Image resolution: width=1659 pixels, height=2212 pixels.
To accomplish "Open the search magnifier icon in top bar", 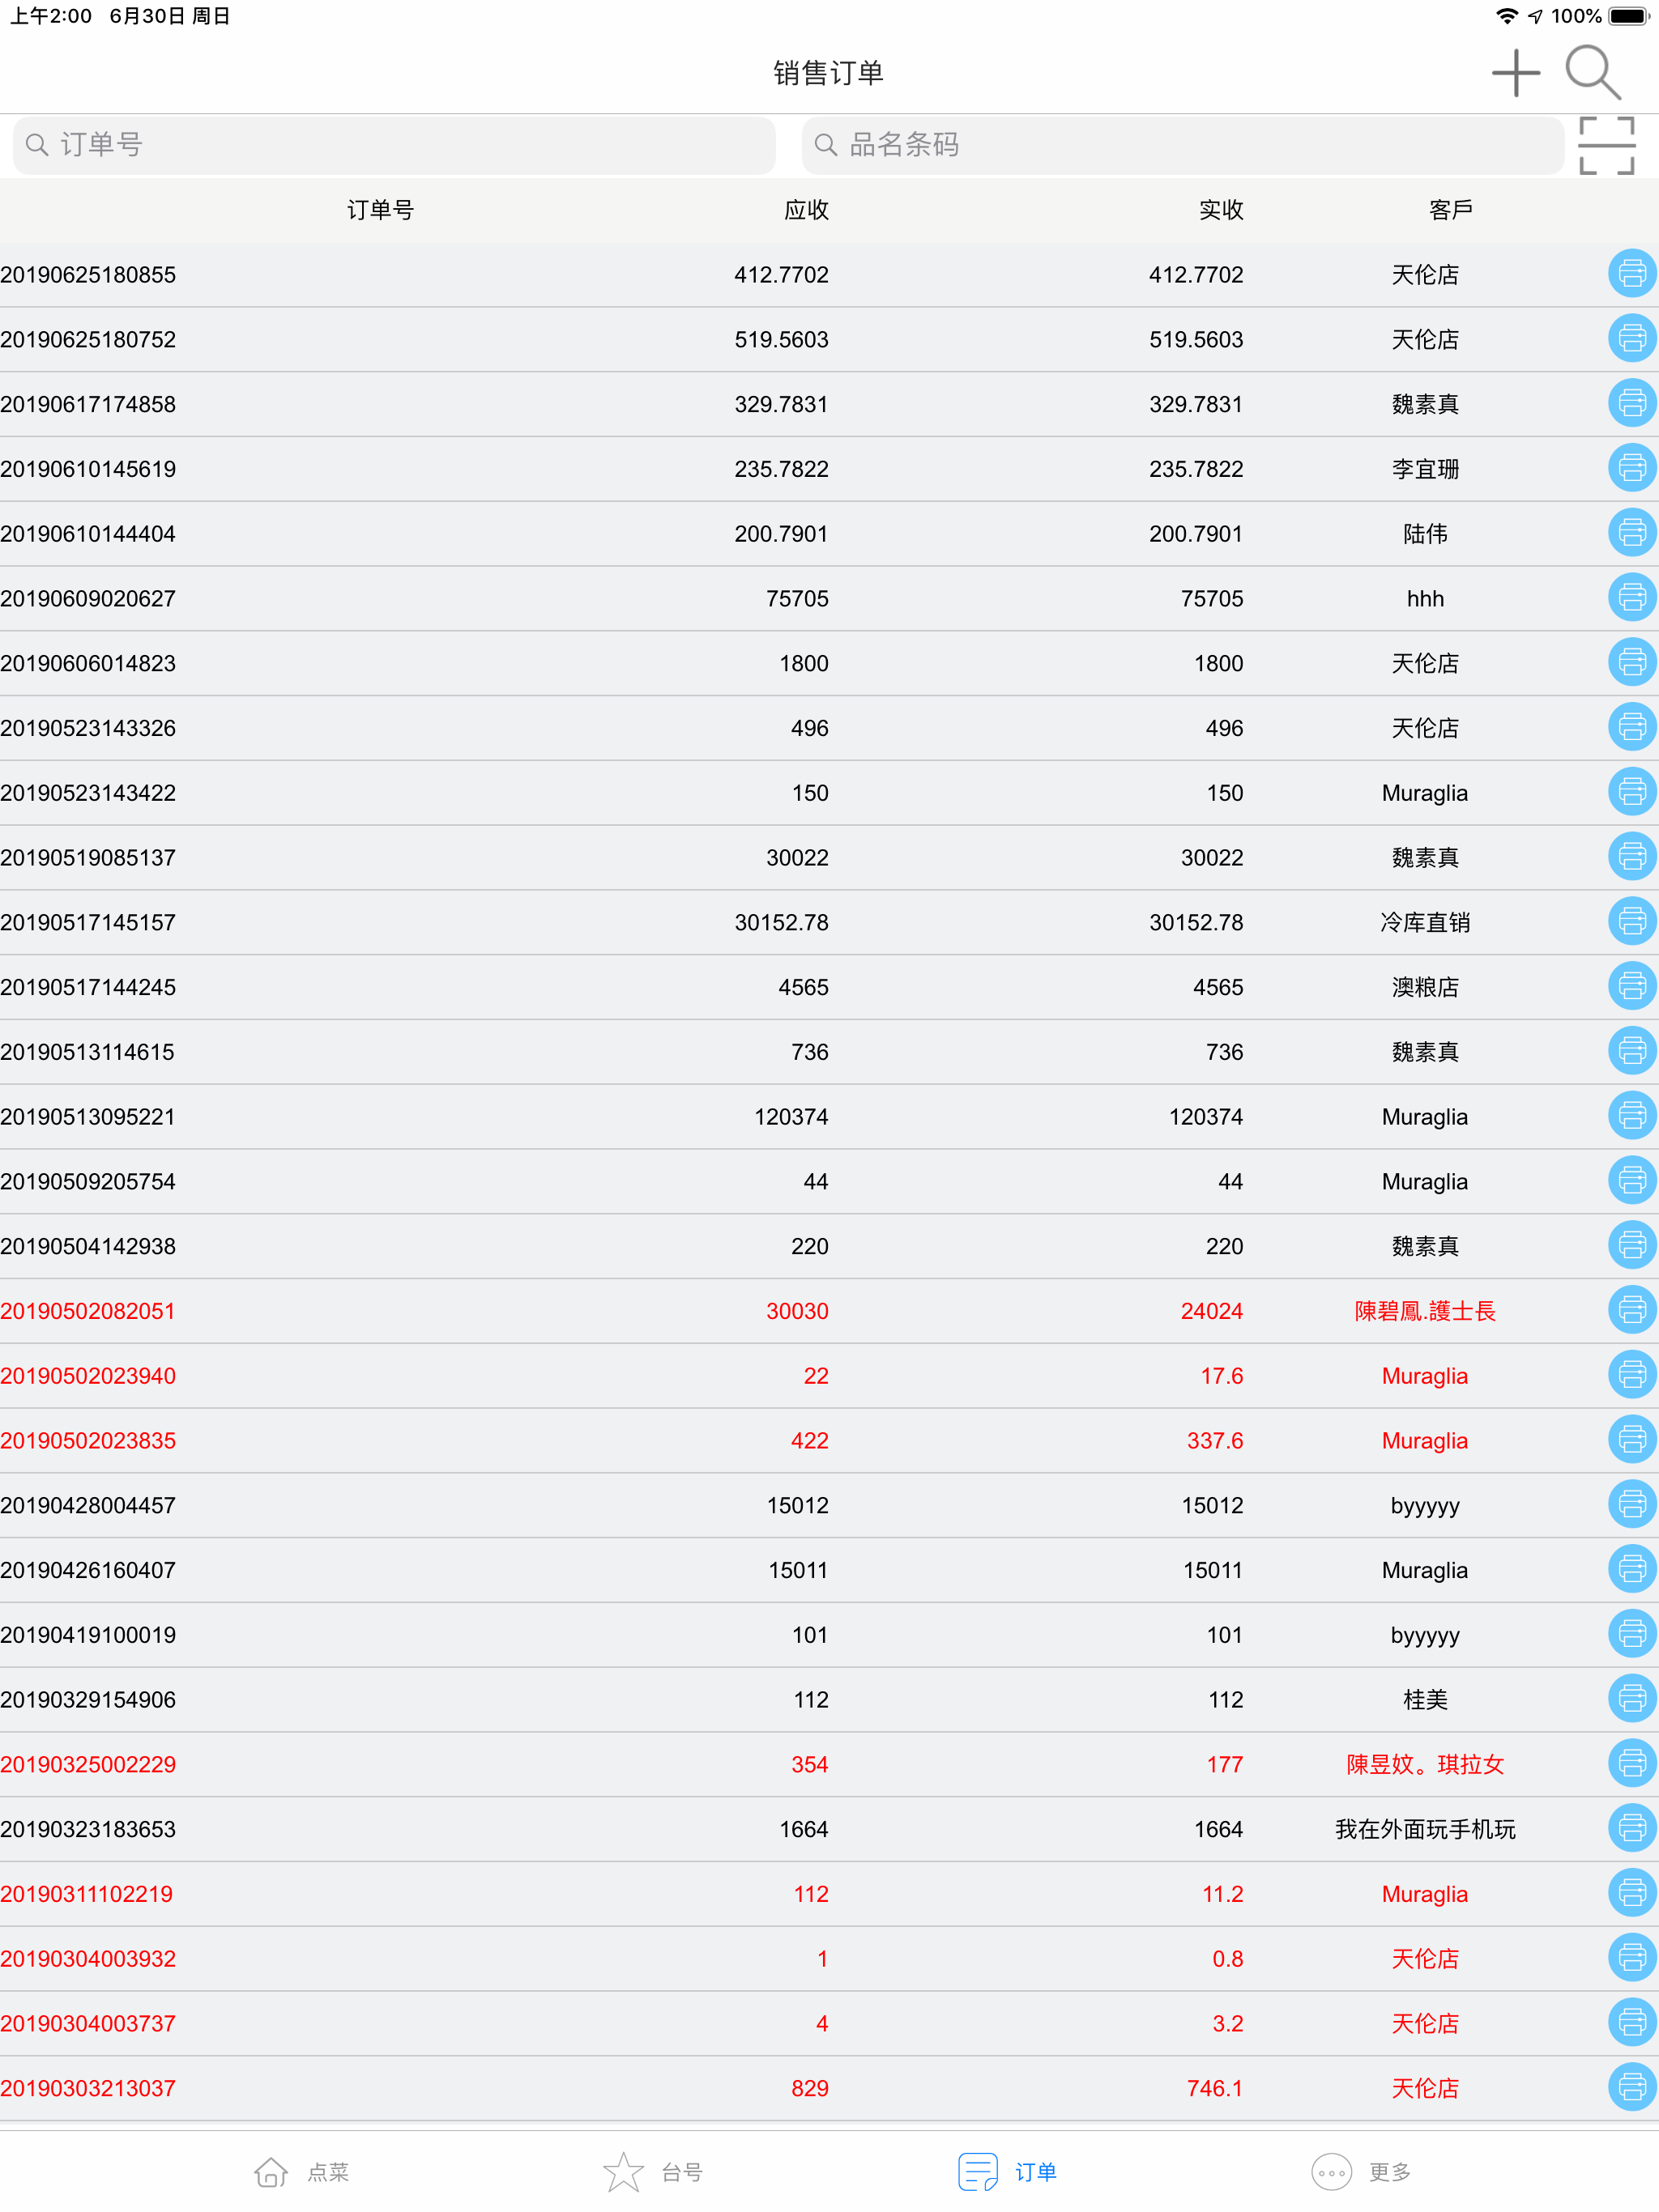I will point(1593,72).
